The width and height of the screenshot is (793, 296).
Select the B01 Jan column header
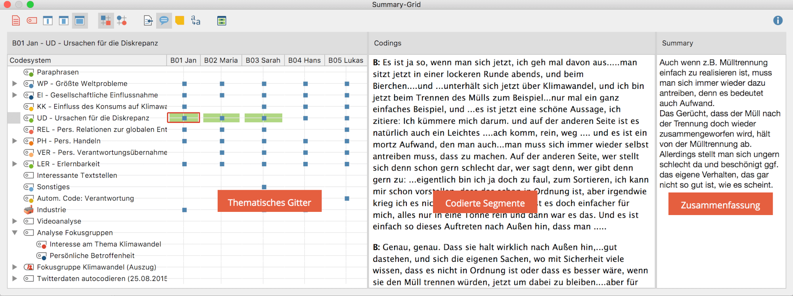point(183,60)
